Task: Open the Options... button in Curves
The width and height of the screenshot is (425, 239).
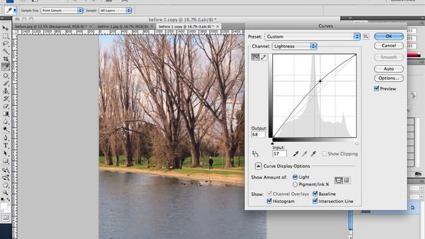Action: (x=388, y=78)
